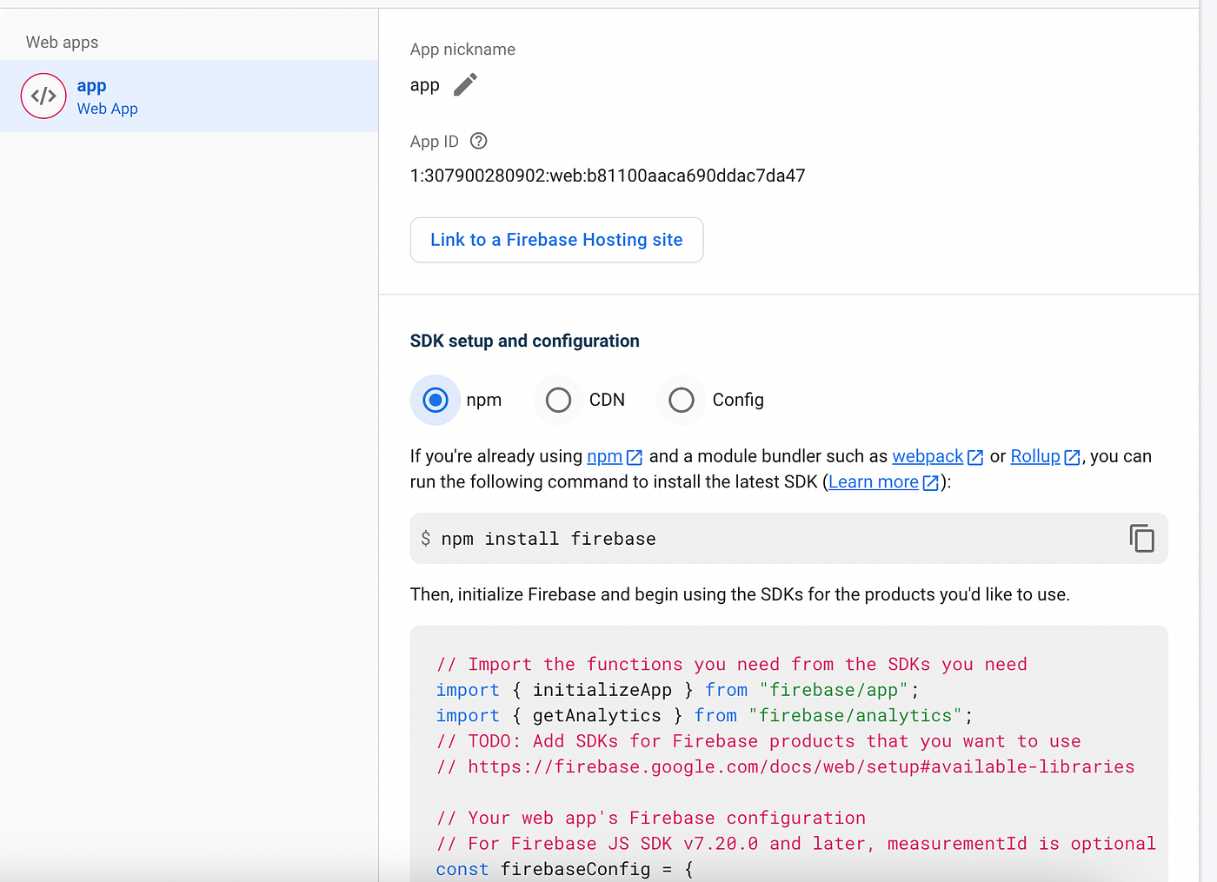Click the 'measurementId is optional' comment line

(x=795, y=843)
